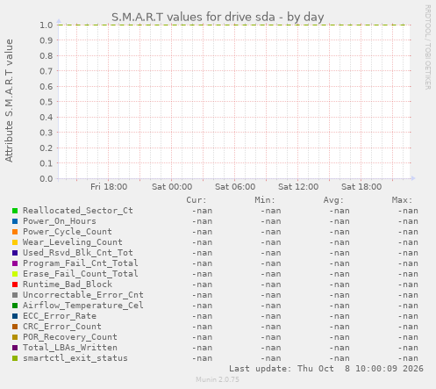Select the Power_Cycle_Count legend label
This screenshot has width=436, height=389.
point(68,232)
